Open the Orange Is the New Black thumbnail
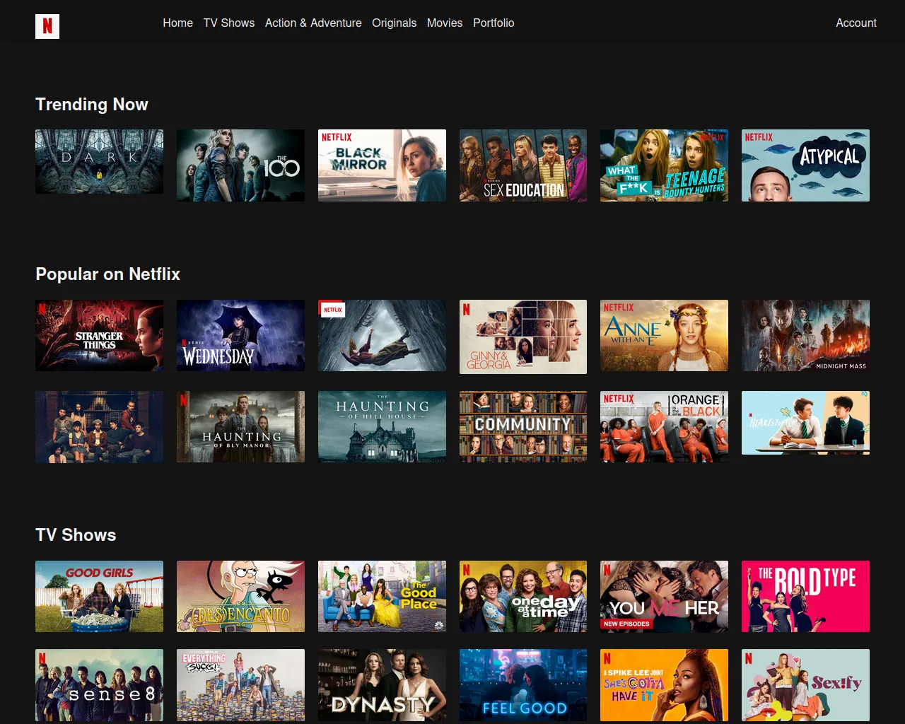Viewport: 905px width, 724px height. click(664, 427)
